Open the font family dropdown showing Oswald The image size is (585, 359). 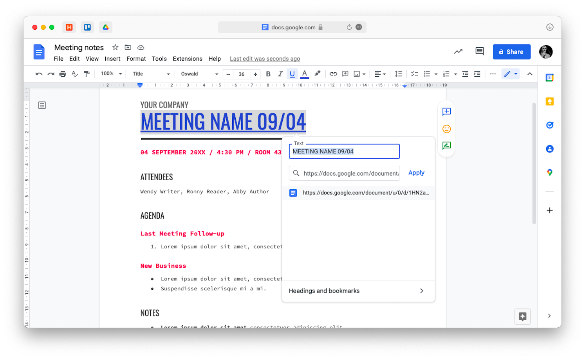(x=199, y=74)
